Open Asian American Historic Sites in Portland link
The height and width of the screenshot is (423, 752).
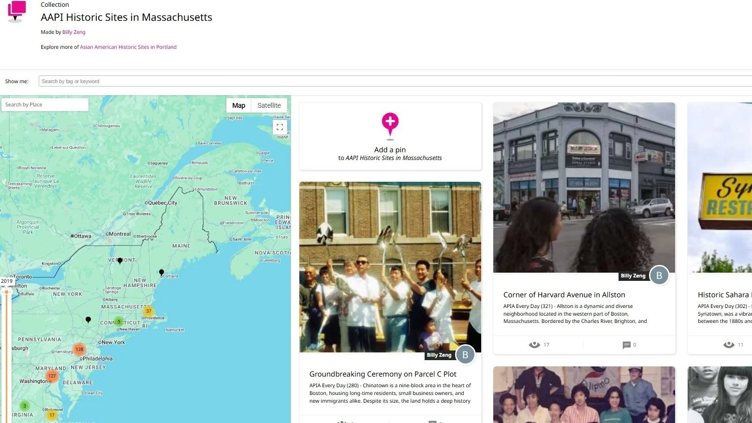[x=128, y=47]
